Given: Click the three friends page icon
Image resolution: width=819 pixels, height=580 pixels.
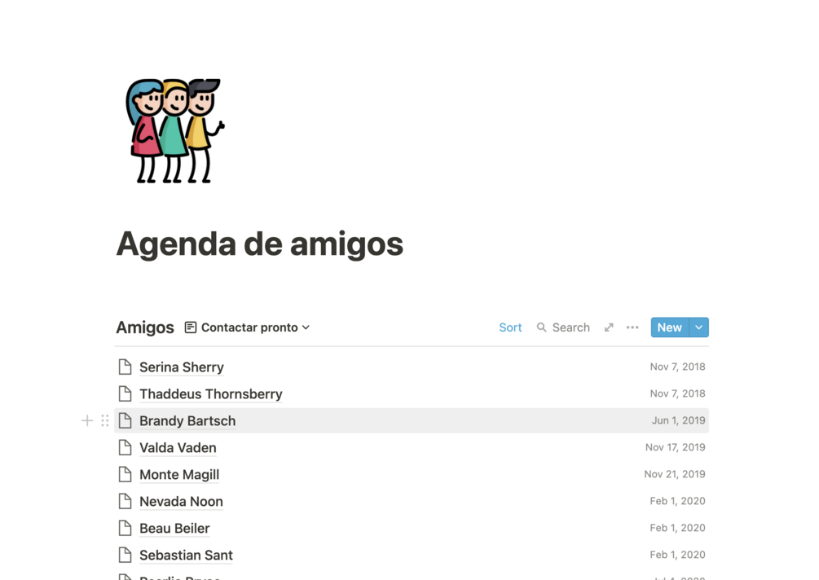Looking at the screenshot, I should click(x=175, y=130).
